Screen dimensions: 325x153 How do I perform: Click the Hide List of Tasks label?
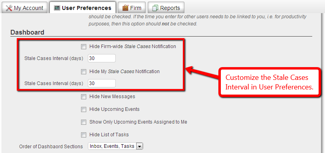[x=109, y=135]
